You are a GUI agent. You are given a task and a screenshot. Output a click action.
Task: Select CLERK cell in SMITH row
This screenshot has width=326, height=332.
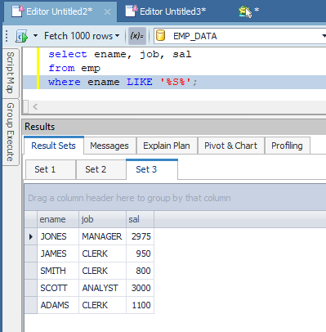pyautogui.click(x=102, y=271)
